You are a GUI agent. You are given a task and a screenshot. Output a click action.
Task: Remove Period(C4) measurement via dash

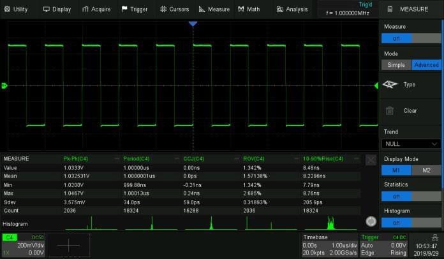[x=177, y=158]
